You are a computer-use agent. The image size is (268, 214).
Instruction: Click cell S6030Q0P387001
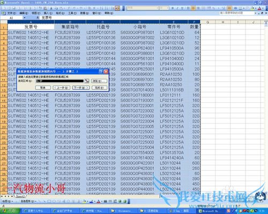140,33
